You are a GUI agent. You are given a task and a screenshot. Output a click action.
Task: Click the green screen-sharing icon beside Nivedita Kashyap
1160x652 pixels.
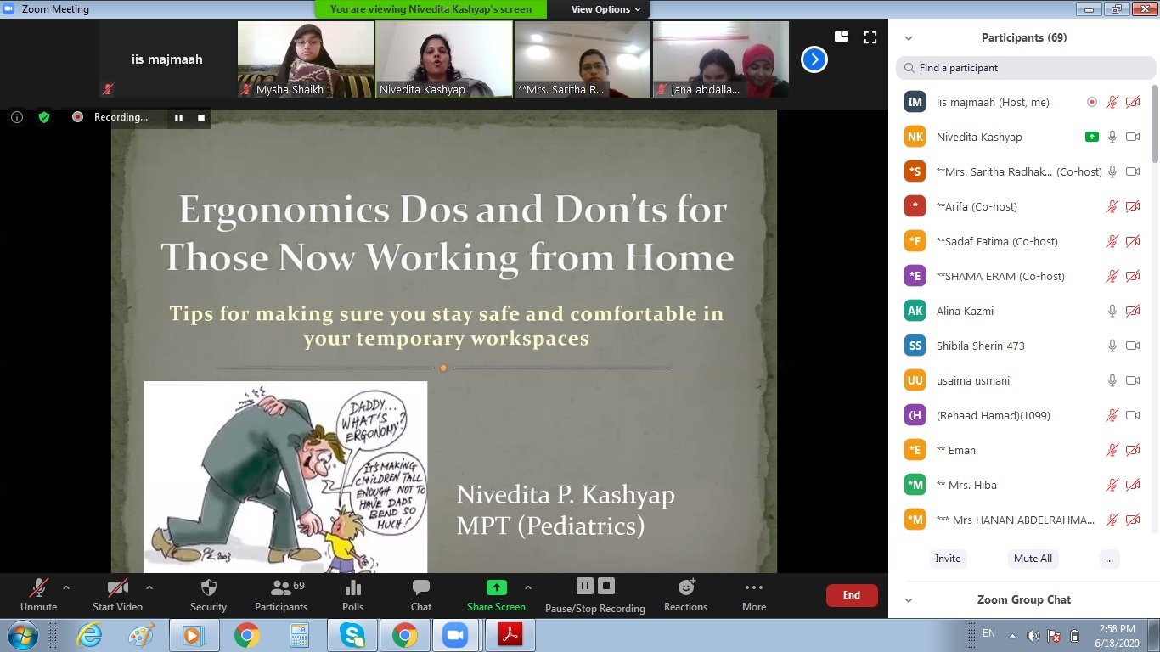[1092, 137]
